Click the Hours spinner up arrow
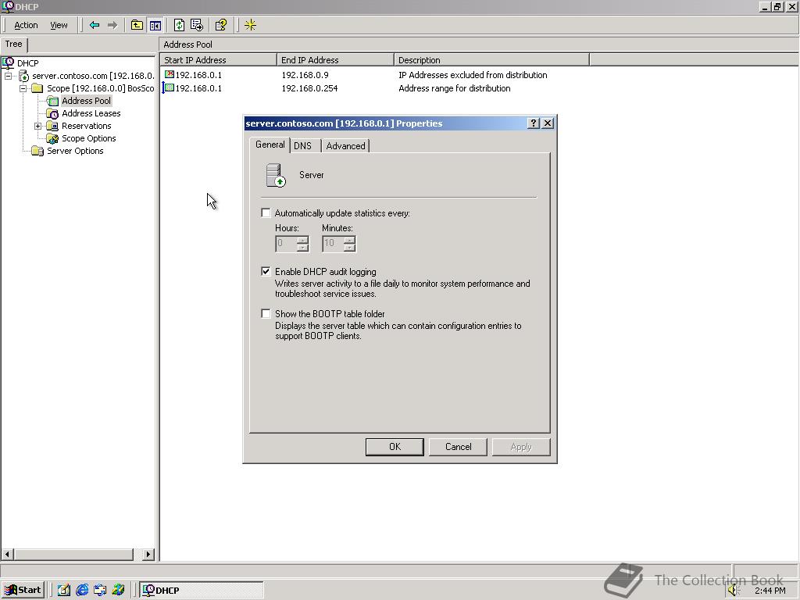The width and height of the screenshot is (800, 600). (302, 240)
